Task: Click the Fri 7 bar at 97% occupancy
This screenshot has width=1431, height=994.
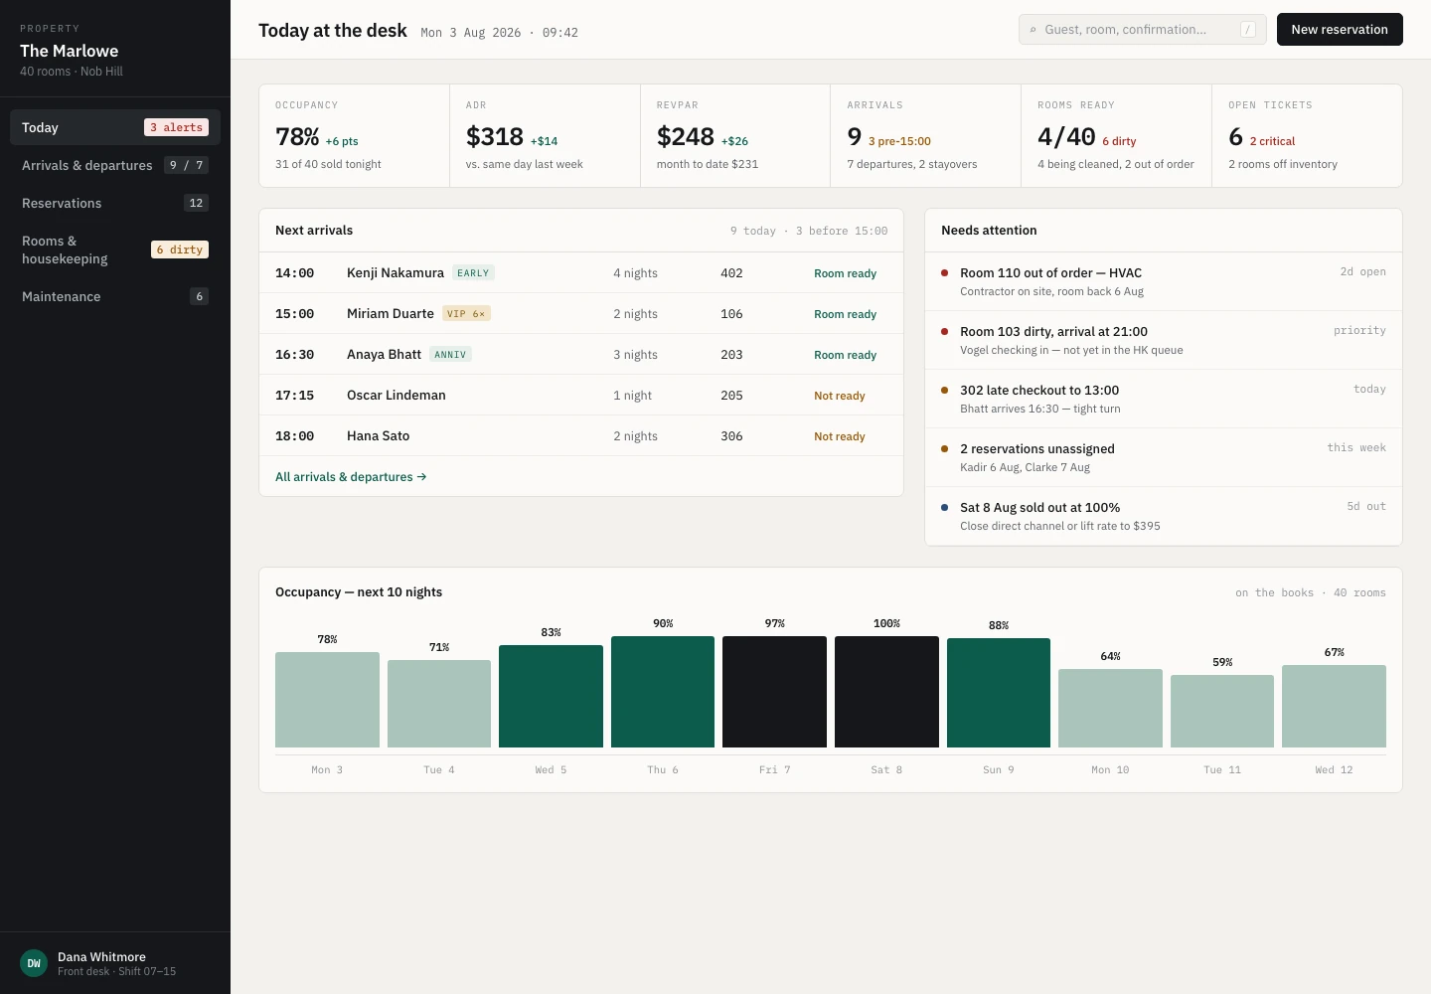Action: (x=774, y=692)
